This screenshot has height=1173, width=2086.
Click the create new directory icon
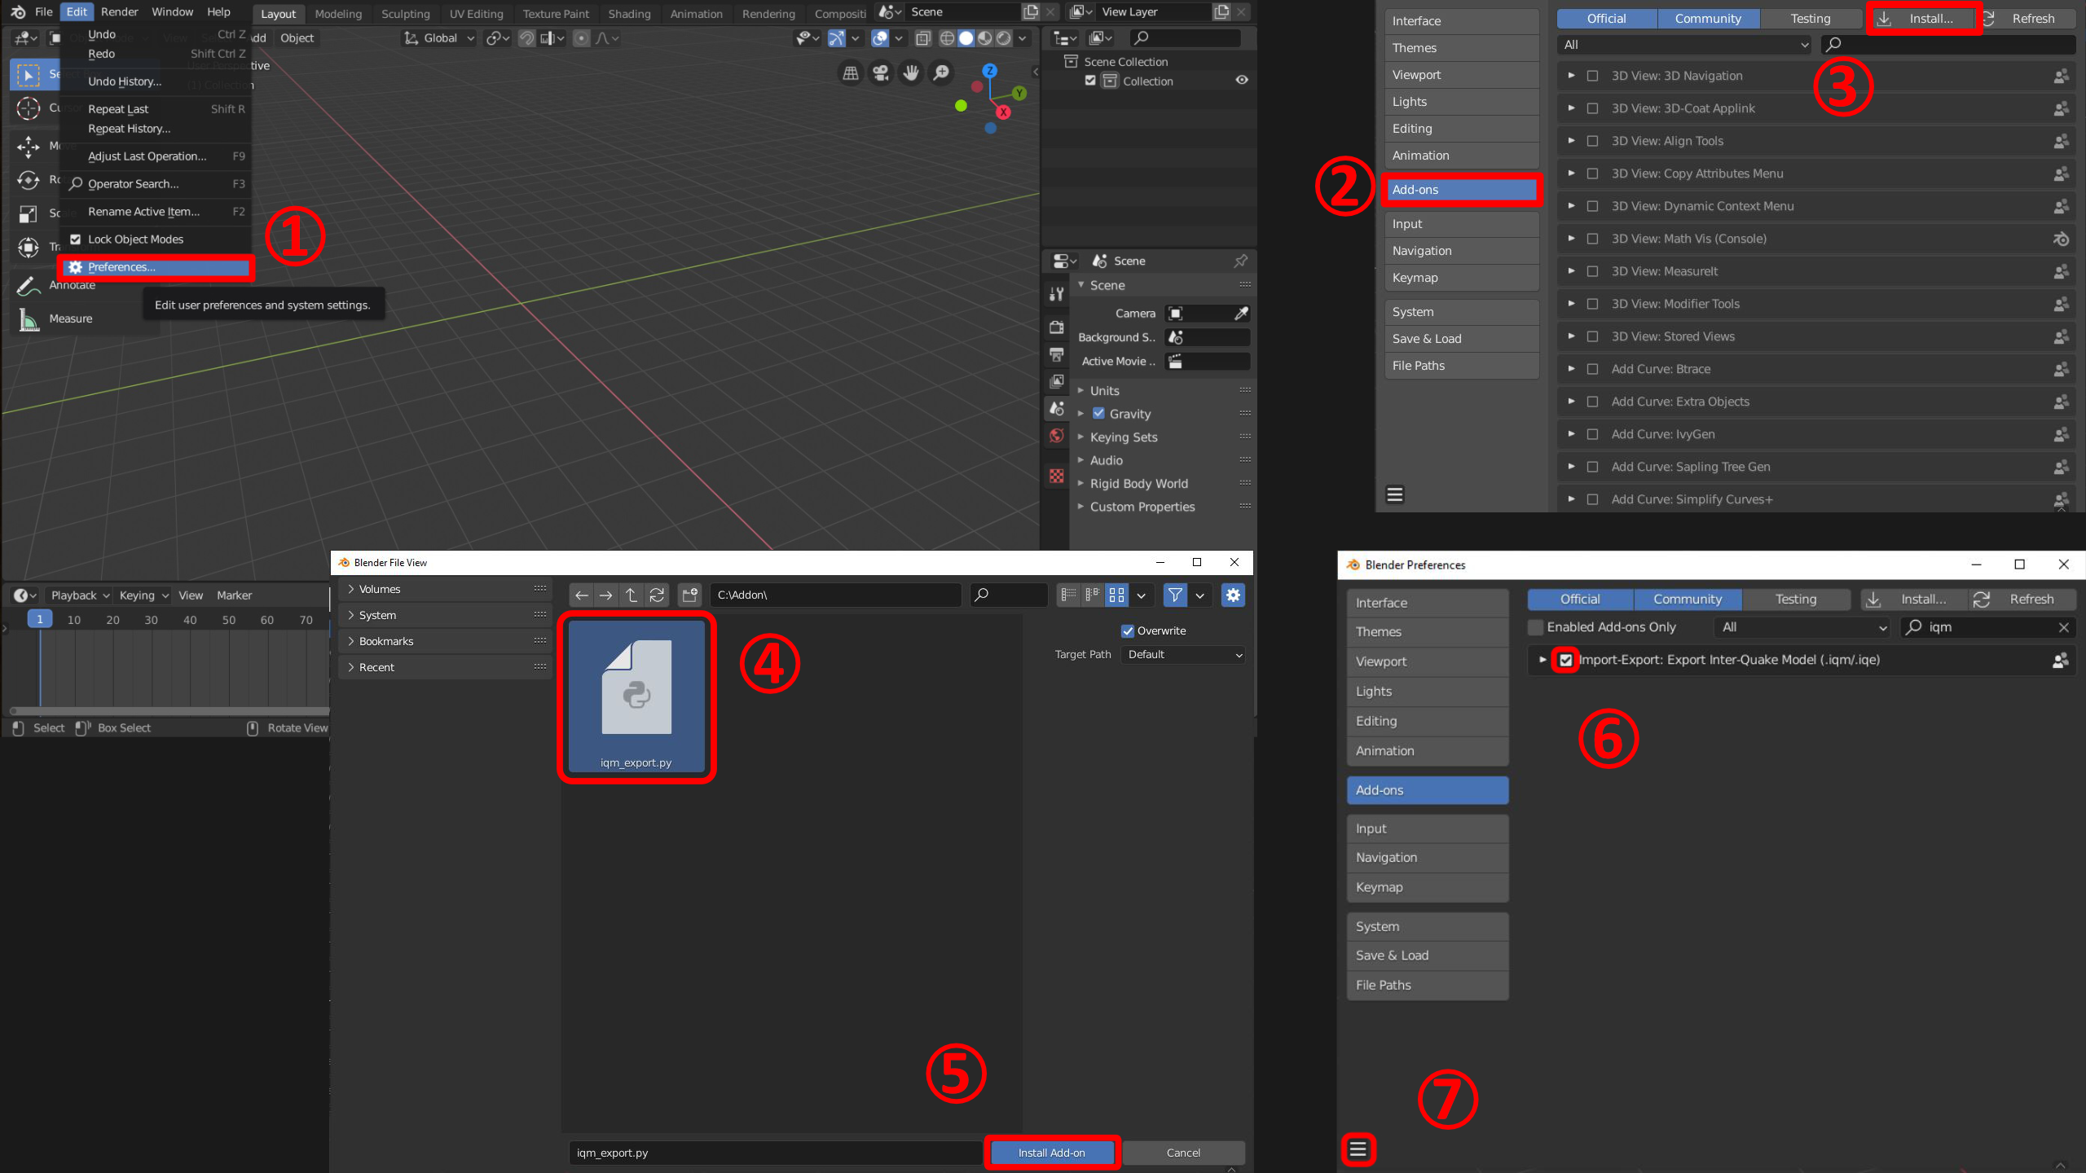pos(690,595)
